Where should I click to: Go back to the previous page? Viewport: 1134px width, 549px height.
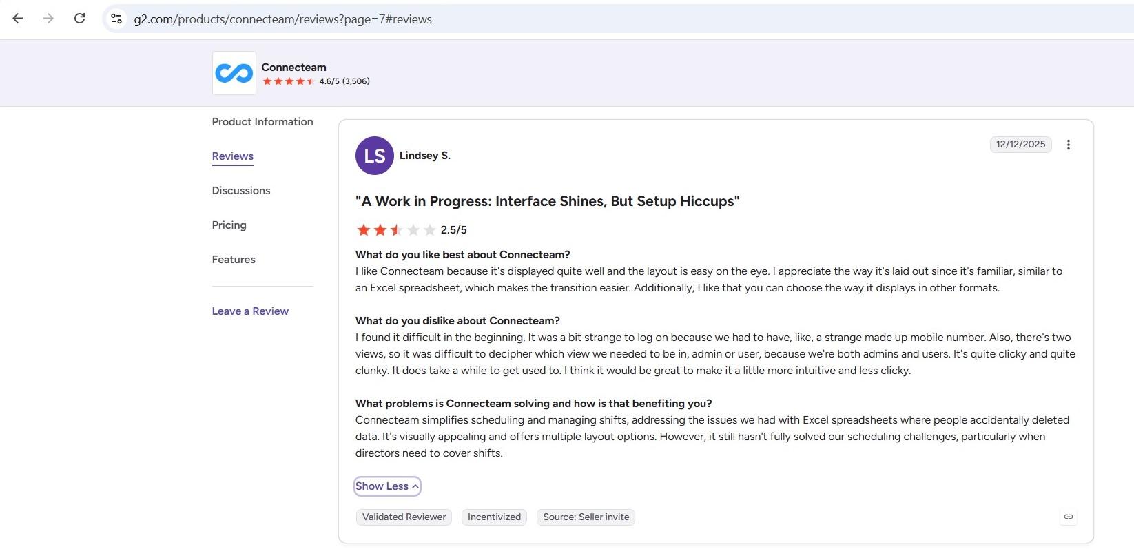click(18, 19)
